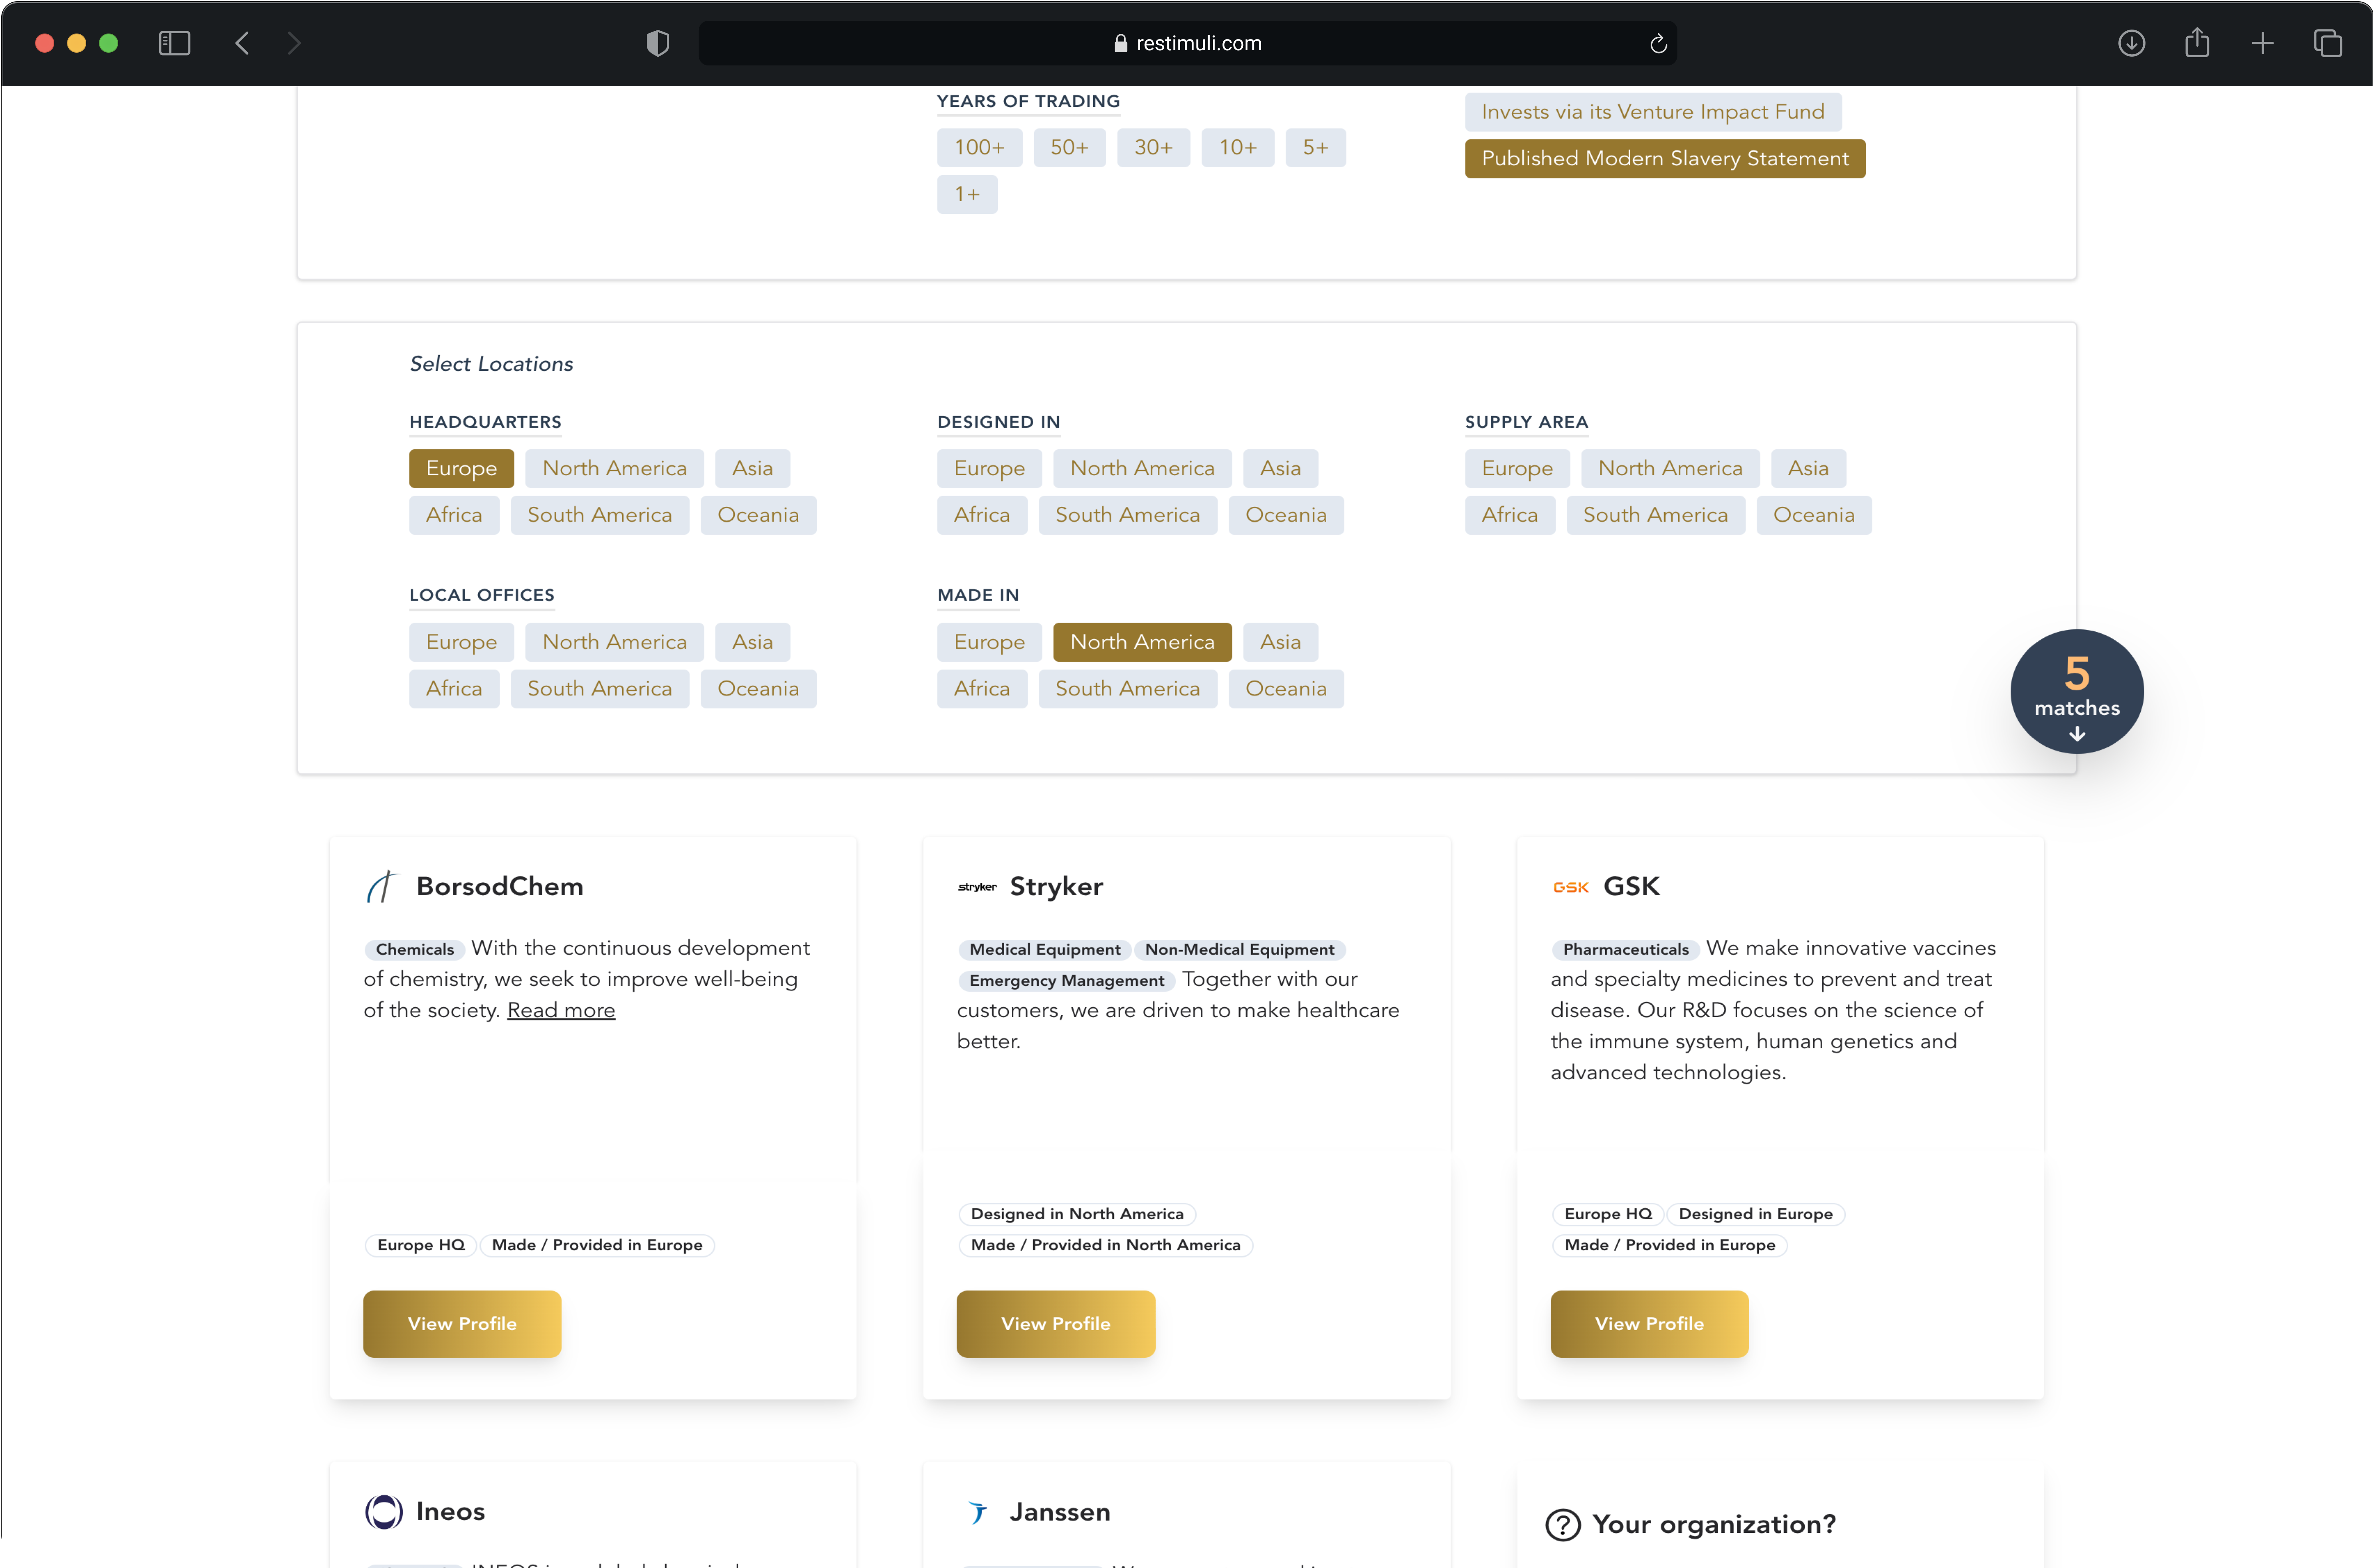Select North America under Supply Area
This screenshot has width=2373, height=1568.
1670,468
